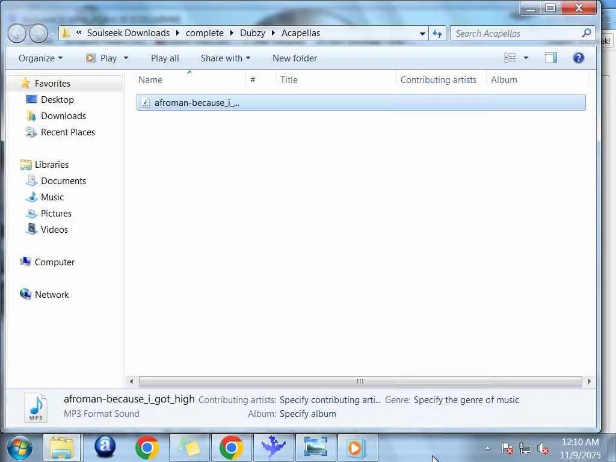Screen dimensions: 616x462
Task: Edit Contributing artists in details pane
Action: coord(330,400)
